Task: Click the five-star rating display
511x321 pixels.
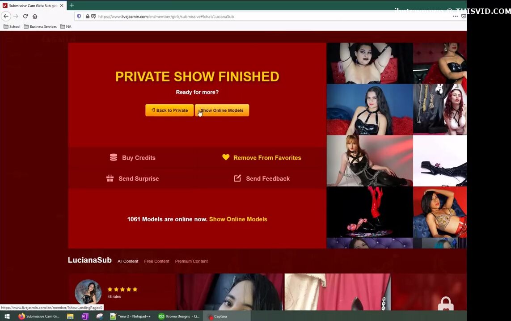Action: tap(122, 289)
